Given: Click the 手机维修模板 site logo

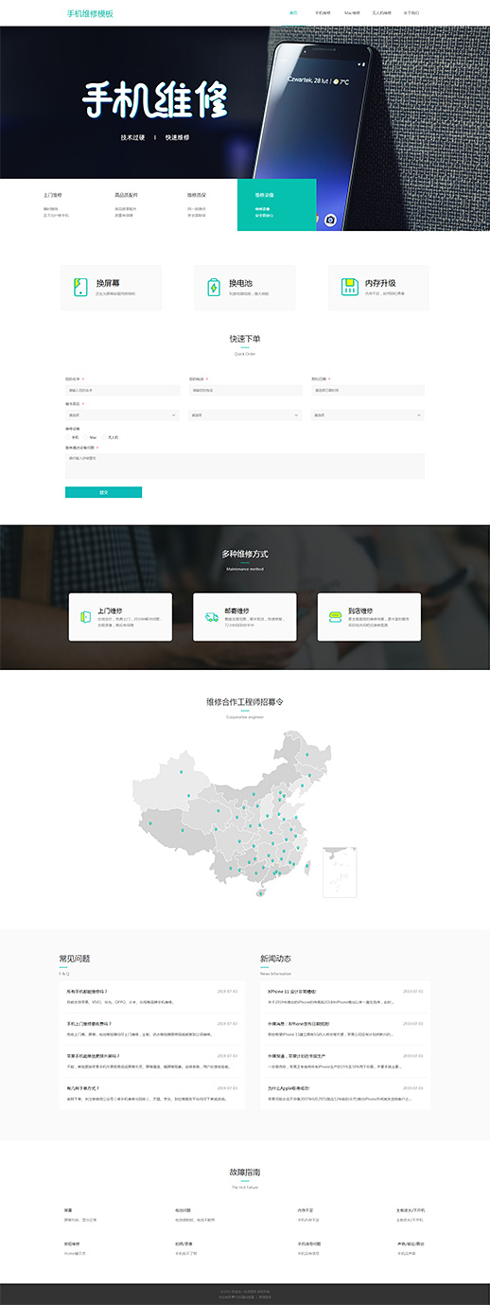Looking at the screenshot, I should 91,13.
